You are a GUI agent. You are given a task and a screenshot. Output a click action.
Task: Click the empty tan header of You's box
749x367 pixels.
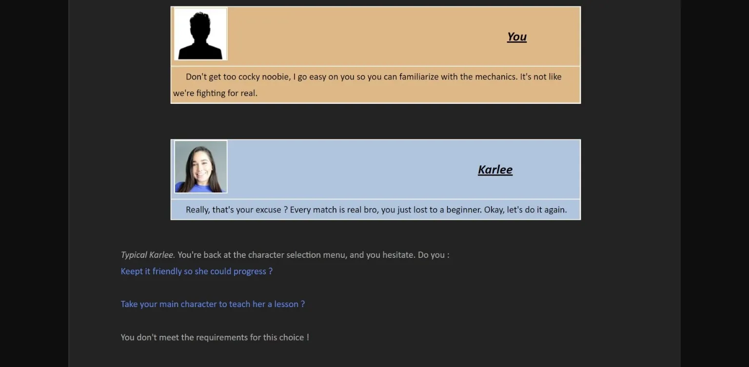tap(366, 37)
